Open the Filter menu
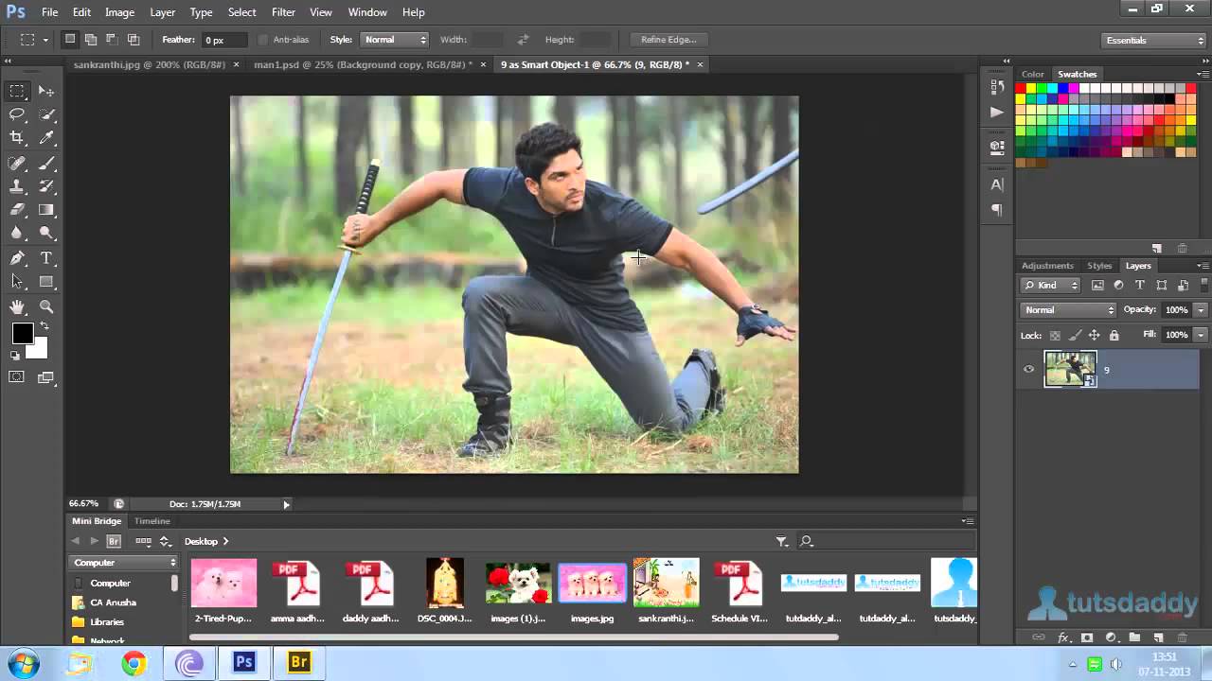This screenshot has width=1212, height=681. pos(283,12)
